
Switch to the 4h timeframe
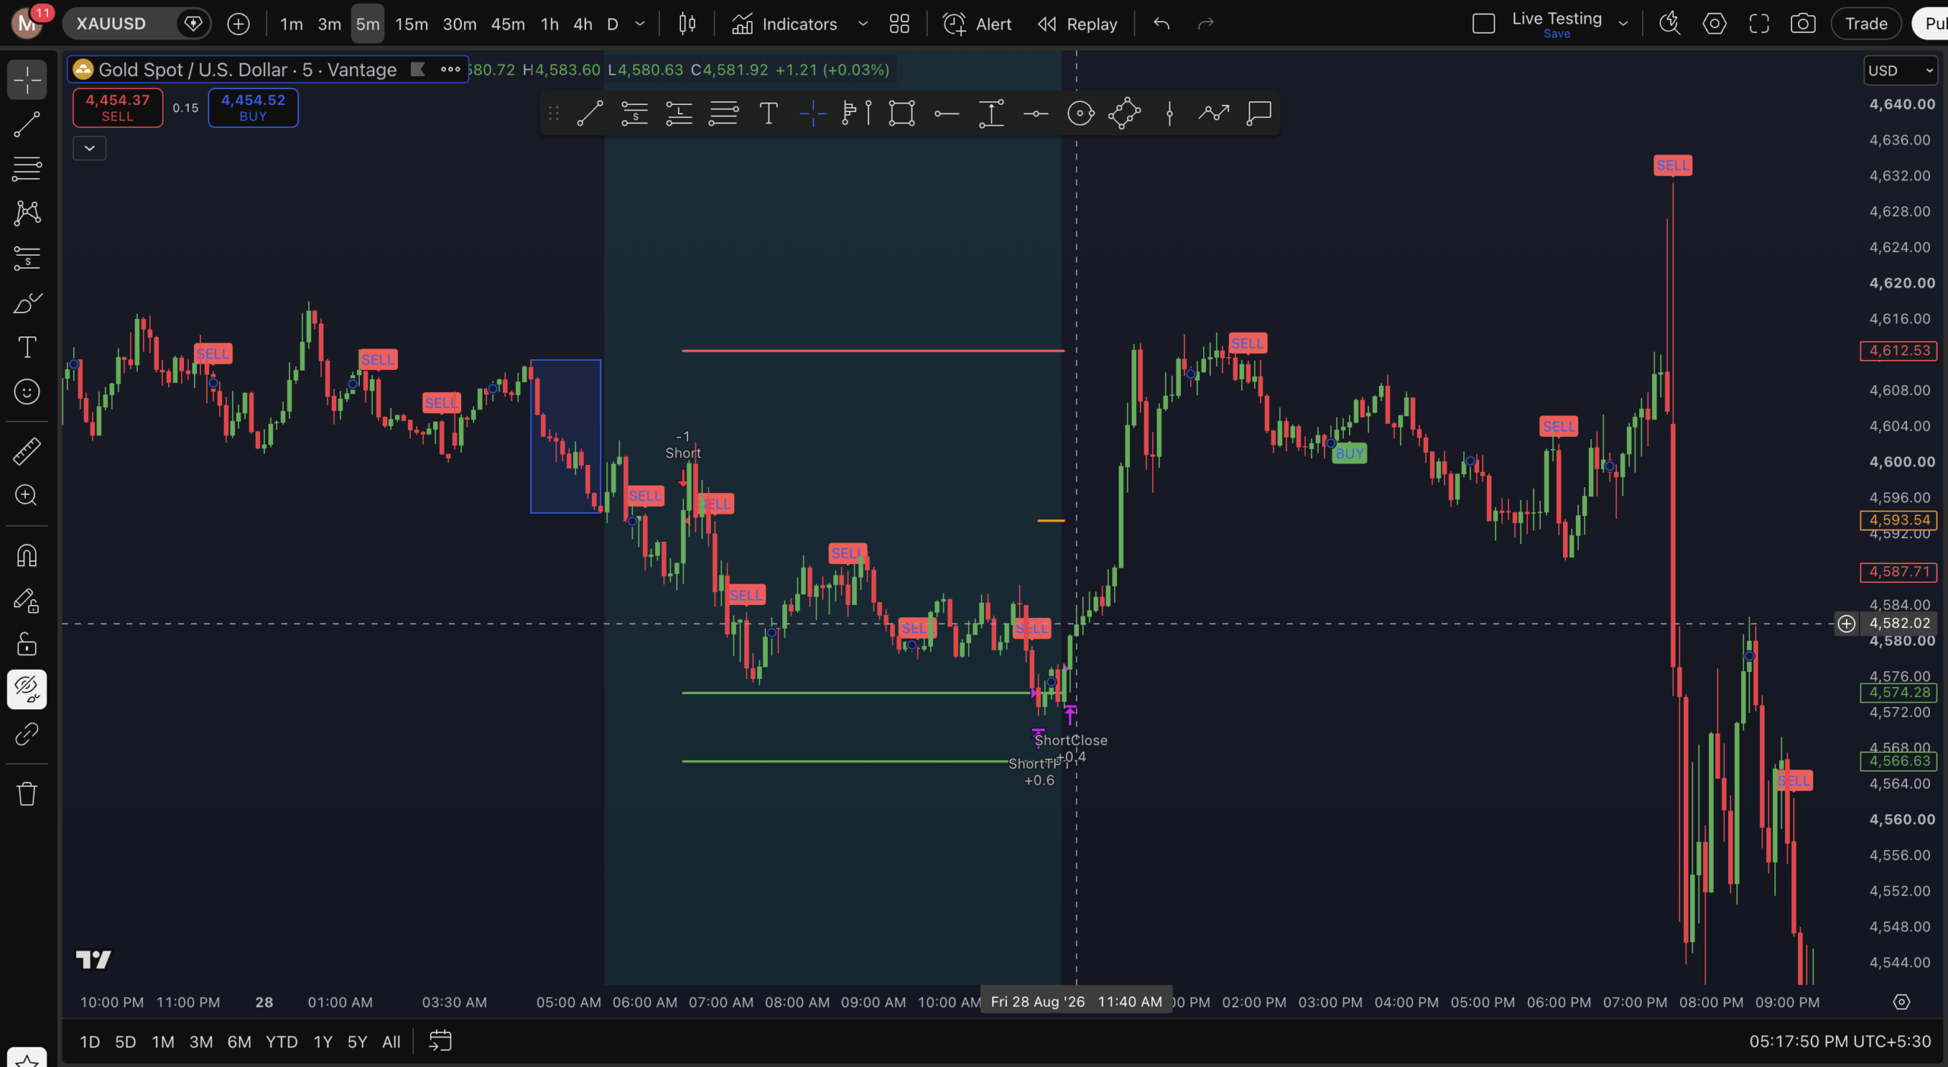click(583, 24)
